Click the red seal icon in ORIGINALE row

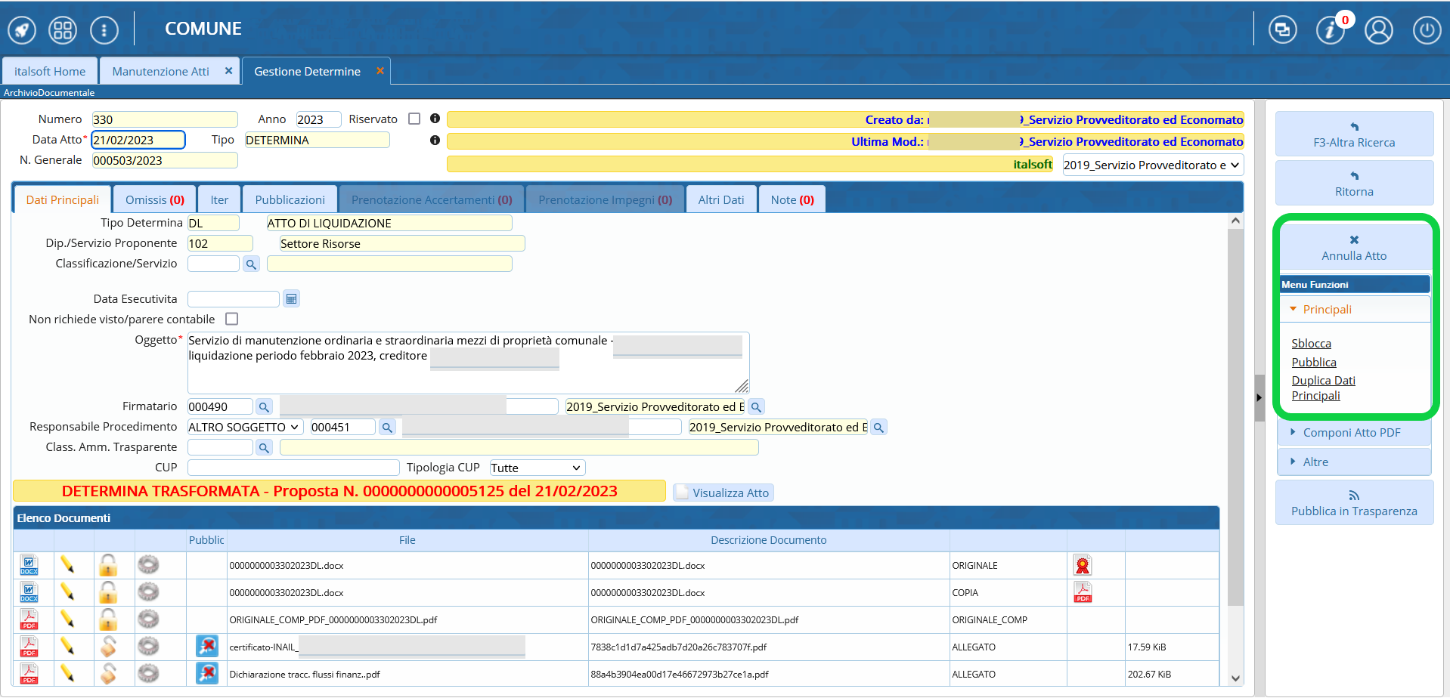1083,565
